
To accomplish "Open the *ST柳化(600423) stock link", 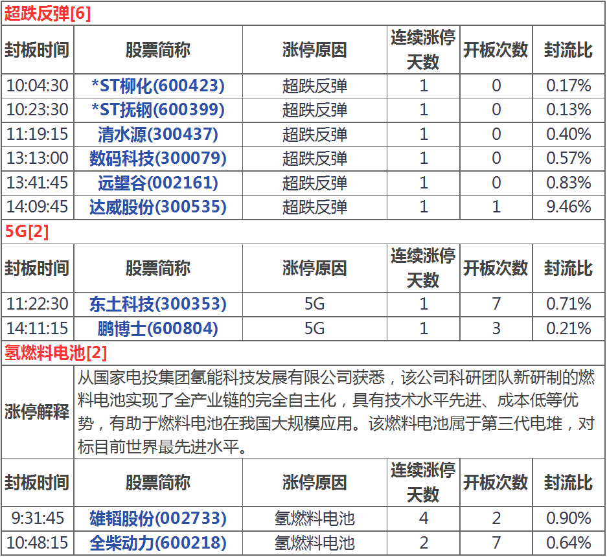I will 157,85.
